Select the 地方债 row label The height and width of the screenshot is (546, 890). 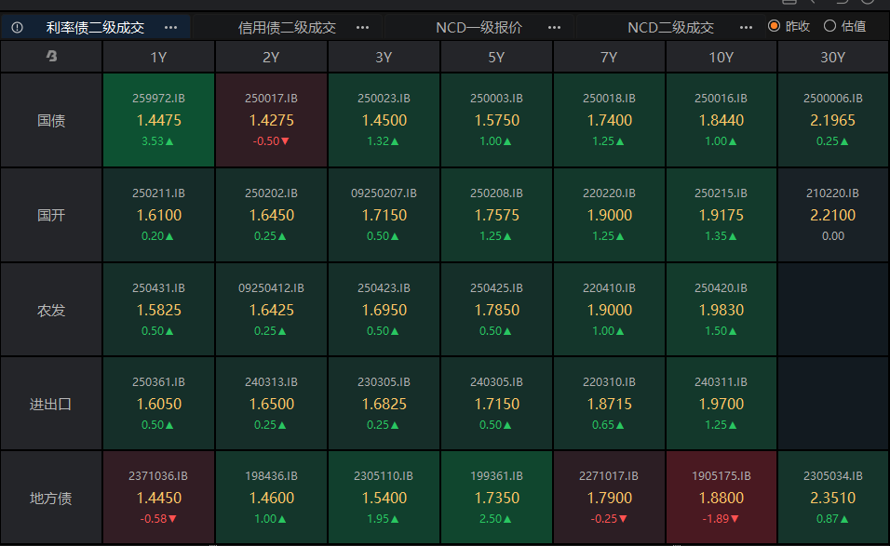[x=51, y=498]
